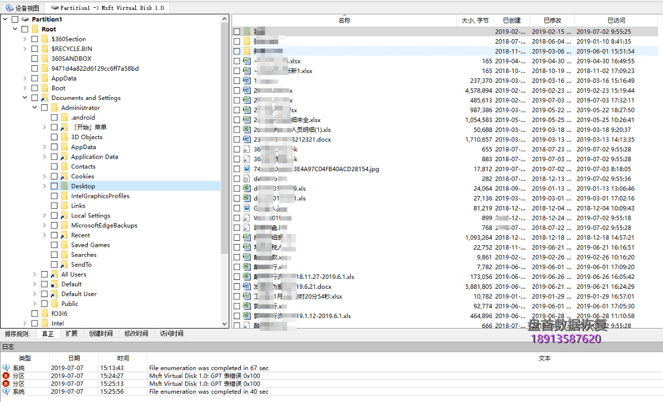This screenshot has height=402, width=663.
Task: Tick the Root folder checkbox
Action: pyautogui.click(x=25, y=29)
